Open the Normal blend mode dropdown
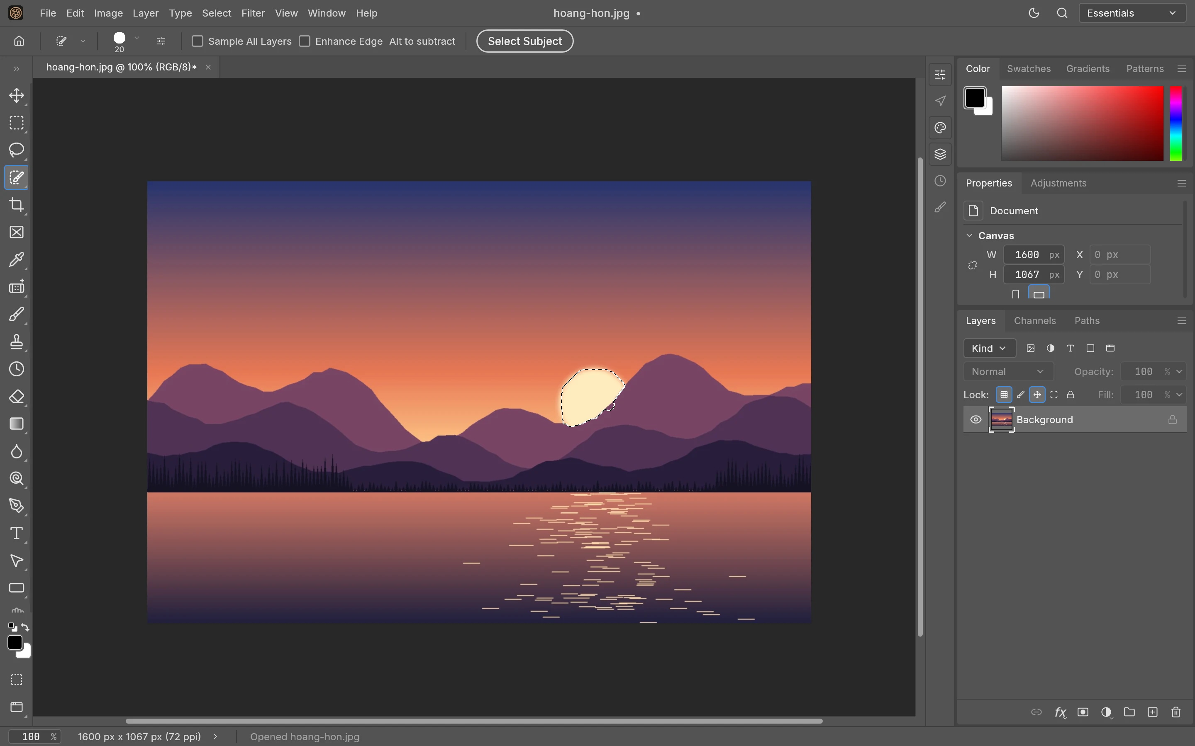 pos(1008,371)
